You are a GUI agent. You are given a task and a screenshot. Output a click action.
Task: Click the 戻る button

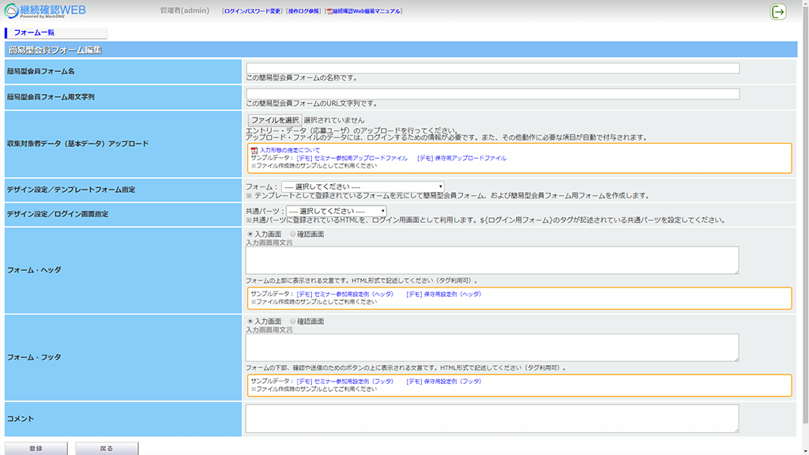(x=107, y=449)
